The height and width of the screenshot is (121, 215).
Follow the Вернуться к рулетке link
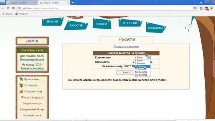coord(126,46)
